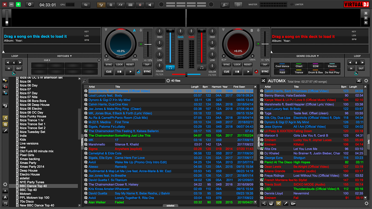
Task: Click the record button in top toolbar
Action: coord(140,5)
